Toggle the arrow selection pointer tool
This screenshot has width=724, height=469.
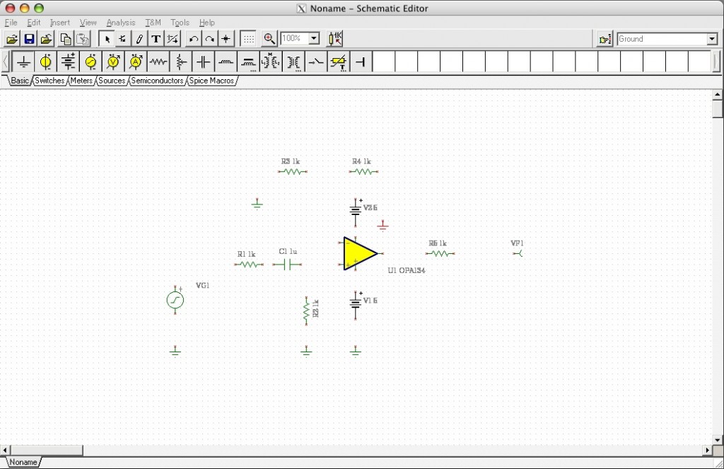coord(107,39)
